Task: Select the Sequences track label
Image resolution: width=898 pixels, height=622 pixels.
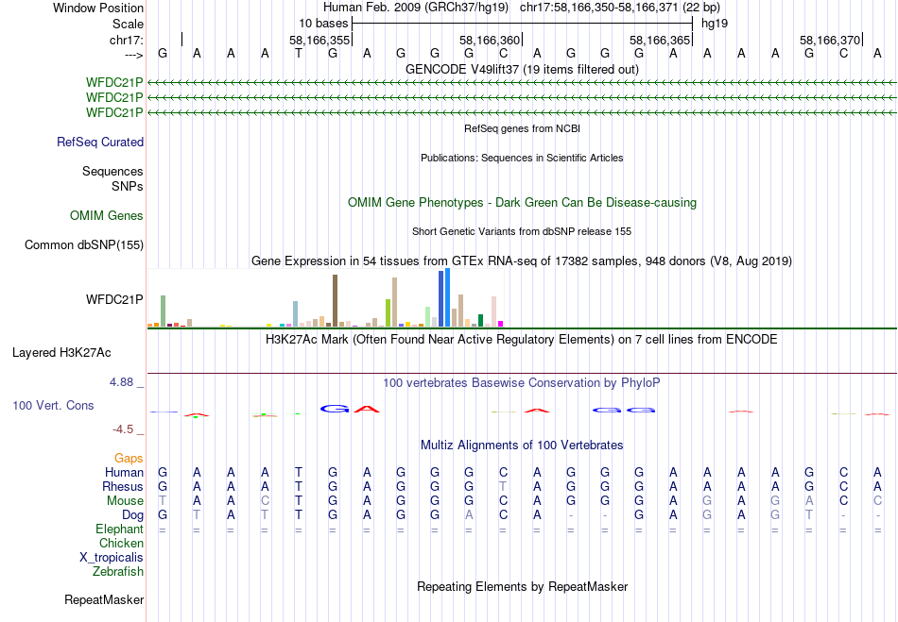Action: coord(112,171)
